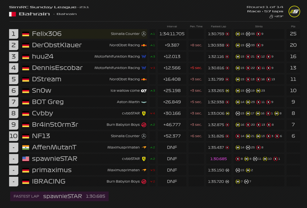Click the Mercedes logo in Felix306's row
307x208 pixels.
point(144,34)
